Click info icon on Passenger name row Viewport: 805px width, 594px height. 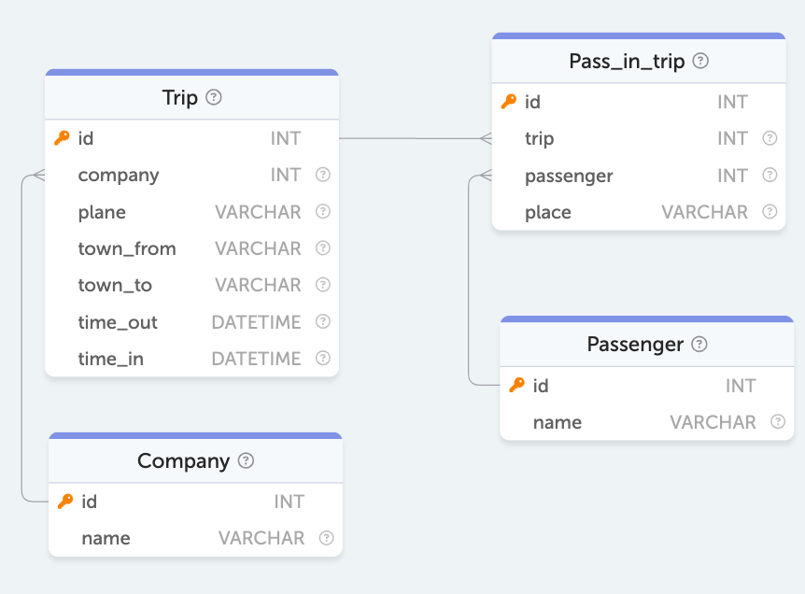(x=778, y=422)
